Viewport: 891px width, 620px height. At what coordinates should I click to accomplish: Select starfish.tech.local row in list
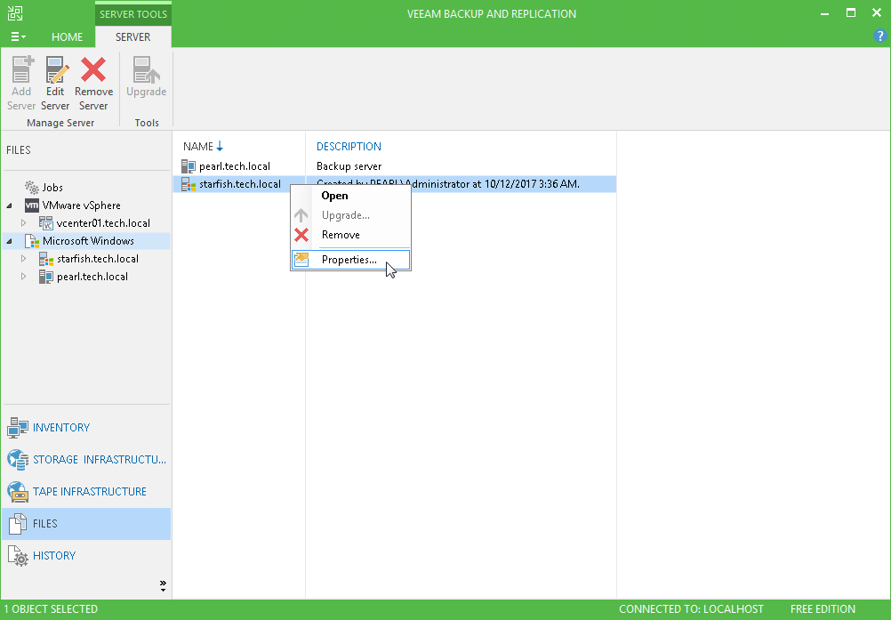tap(394, 184)
